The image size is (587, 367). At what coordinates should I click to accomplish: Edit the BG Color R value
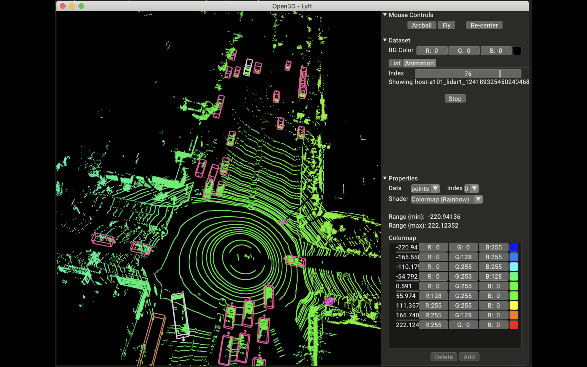(432, 51)
